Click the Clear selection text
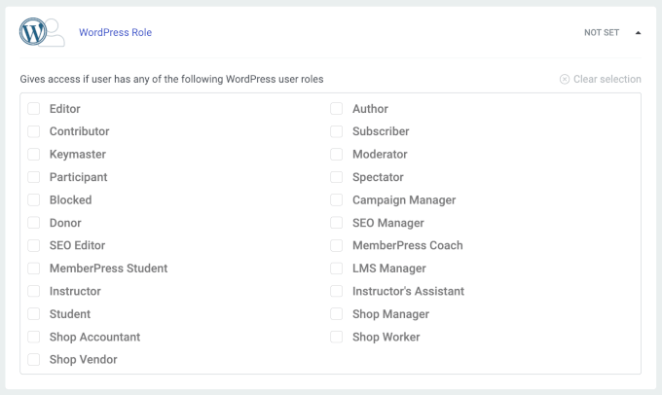 (x=607, y=80)
